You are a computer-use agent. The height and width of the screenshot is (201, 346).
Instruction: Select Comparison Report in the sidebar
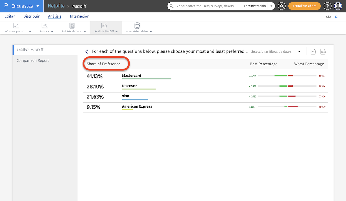[33, 61]
